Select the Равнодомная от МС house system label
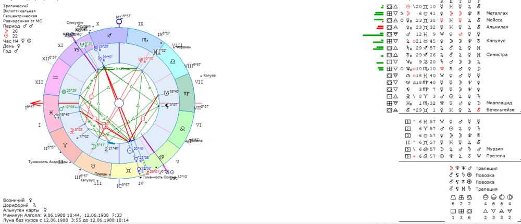 tap(22, 21)
